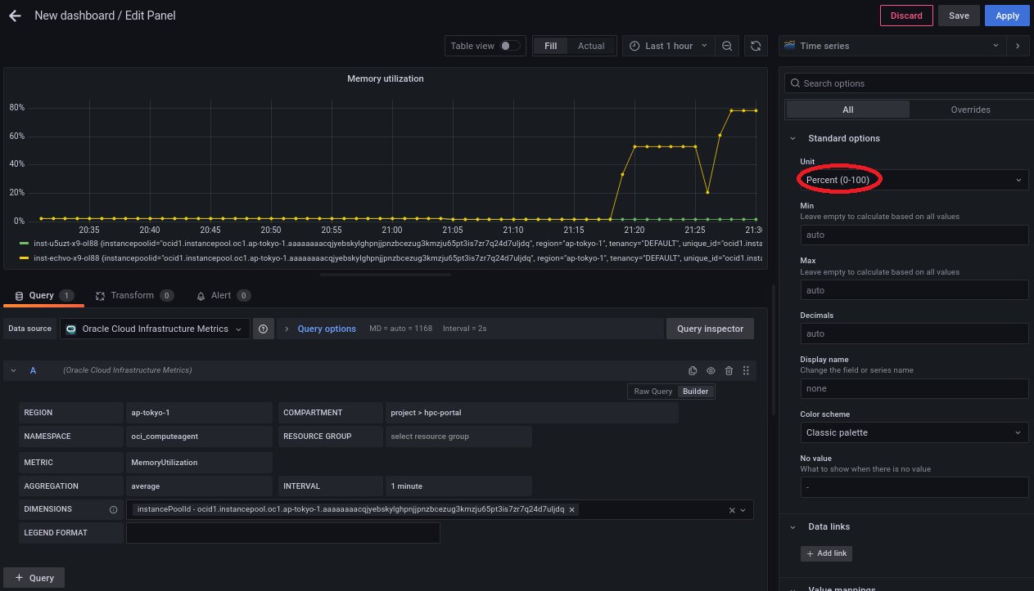Switch to Raw Query mode
The height and width of the screenshot is (591, 1034).
pos(652,392)
